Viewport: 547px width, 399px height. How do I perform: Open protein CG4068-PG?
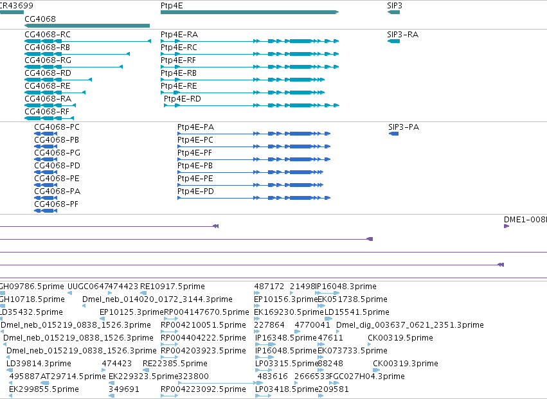pos(57,153)
